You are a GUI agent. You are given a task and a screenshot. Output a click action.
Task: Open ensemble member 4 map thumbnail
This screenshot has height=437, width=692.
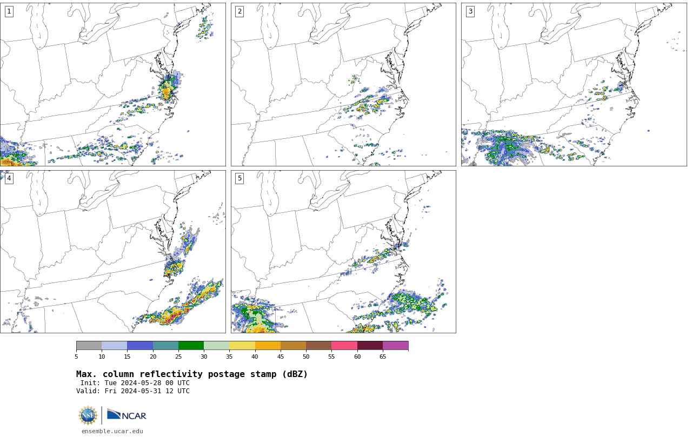pos(112,252)
